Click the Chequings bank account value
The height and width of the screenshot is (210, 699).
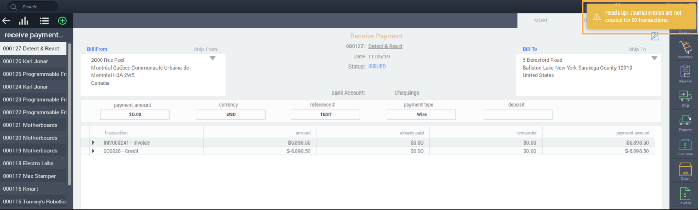pyautogui.click(x=407, y=93)
